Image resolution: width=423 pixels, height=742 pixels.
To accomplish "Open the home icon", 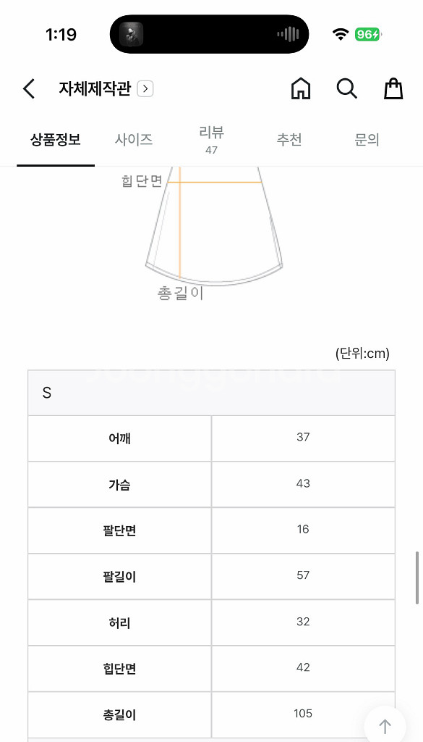I will coord(301,88).
